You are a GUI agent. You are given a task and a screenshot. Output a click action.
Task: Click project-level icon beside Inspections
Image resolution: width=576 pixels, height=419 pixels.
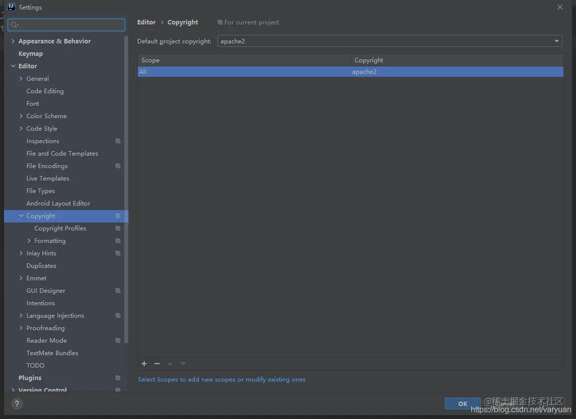[x=118, y=141]
